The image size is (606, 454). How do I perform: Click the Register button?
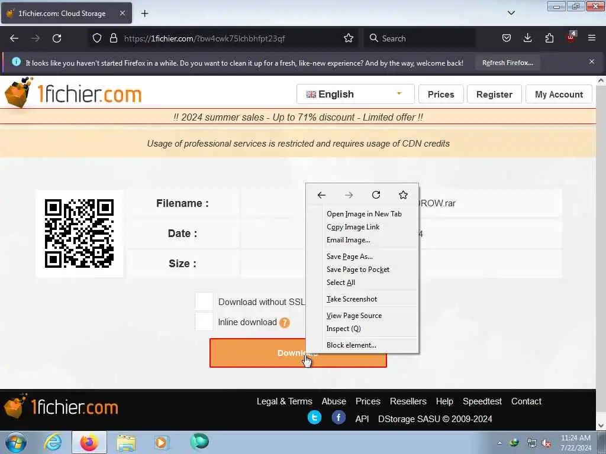(x=494, y=94)
